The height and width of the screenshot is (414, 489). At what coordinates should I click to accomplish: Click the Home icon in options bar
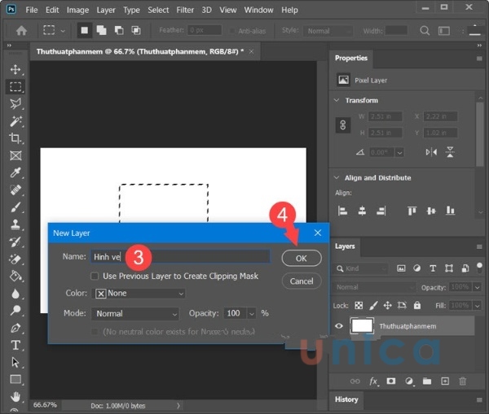[20, 31]
